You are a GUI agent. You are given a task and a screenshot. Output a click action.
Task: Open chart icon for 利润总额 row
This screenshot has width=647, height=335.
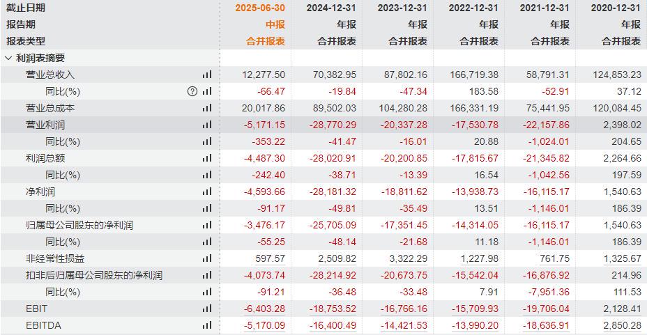tap(207, 158)
